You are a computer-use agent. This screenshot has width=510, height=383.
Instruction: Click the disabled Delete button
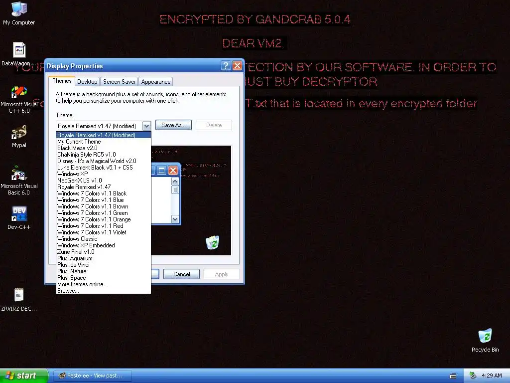pos(214,125)
